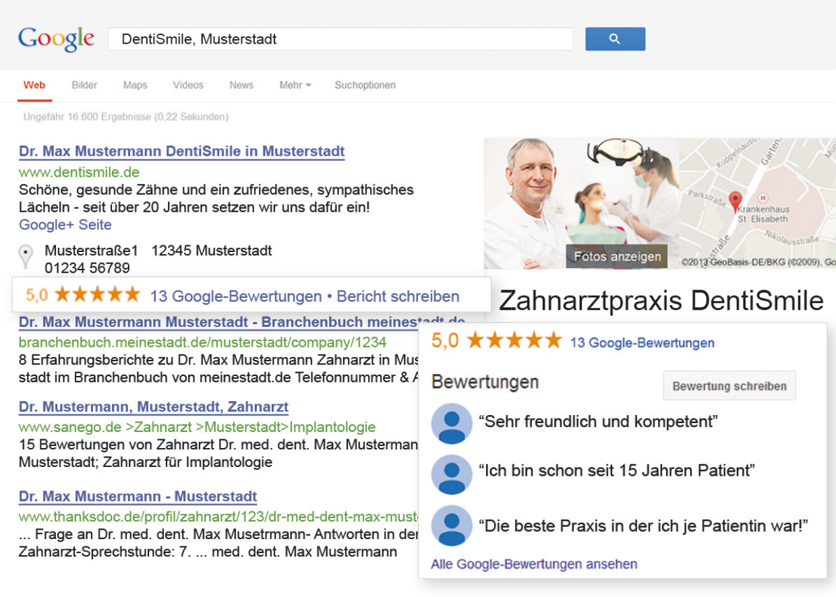Click the map pin icon beside Musterstraße1 address
836x597 pixels.
coord(26,257)
